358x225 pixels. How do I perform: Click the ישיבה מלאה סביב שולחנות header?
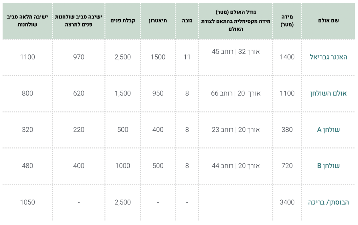(x=27, y=21)
